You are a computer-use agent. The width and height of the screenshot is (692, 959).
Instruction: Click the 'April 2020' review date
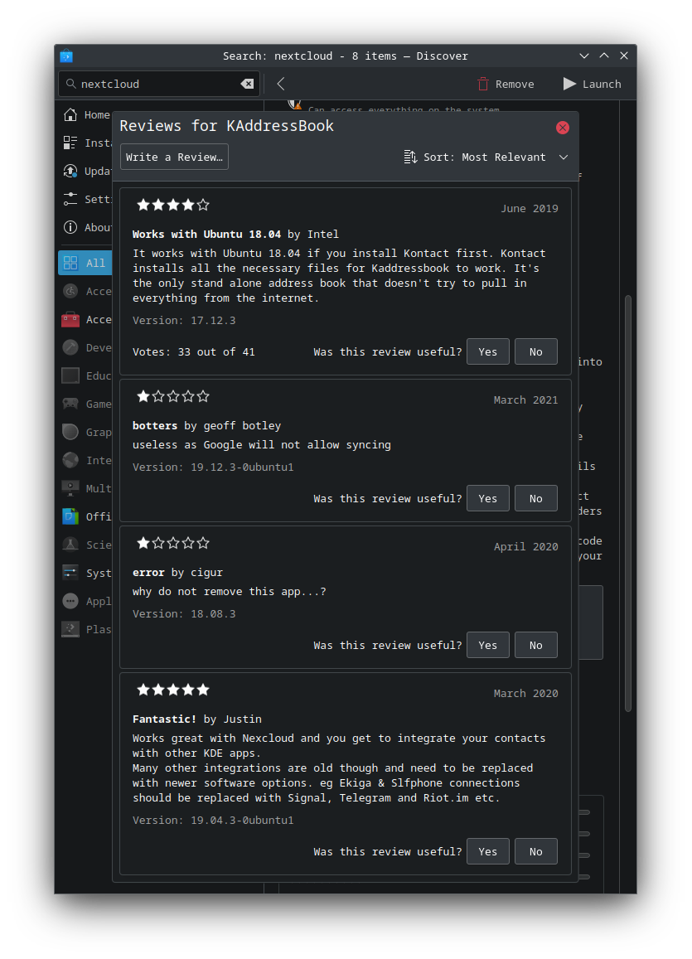525,547
